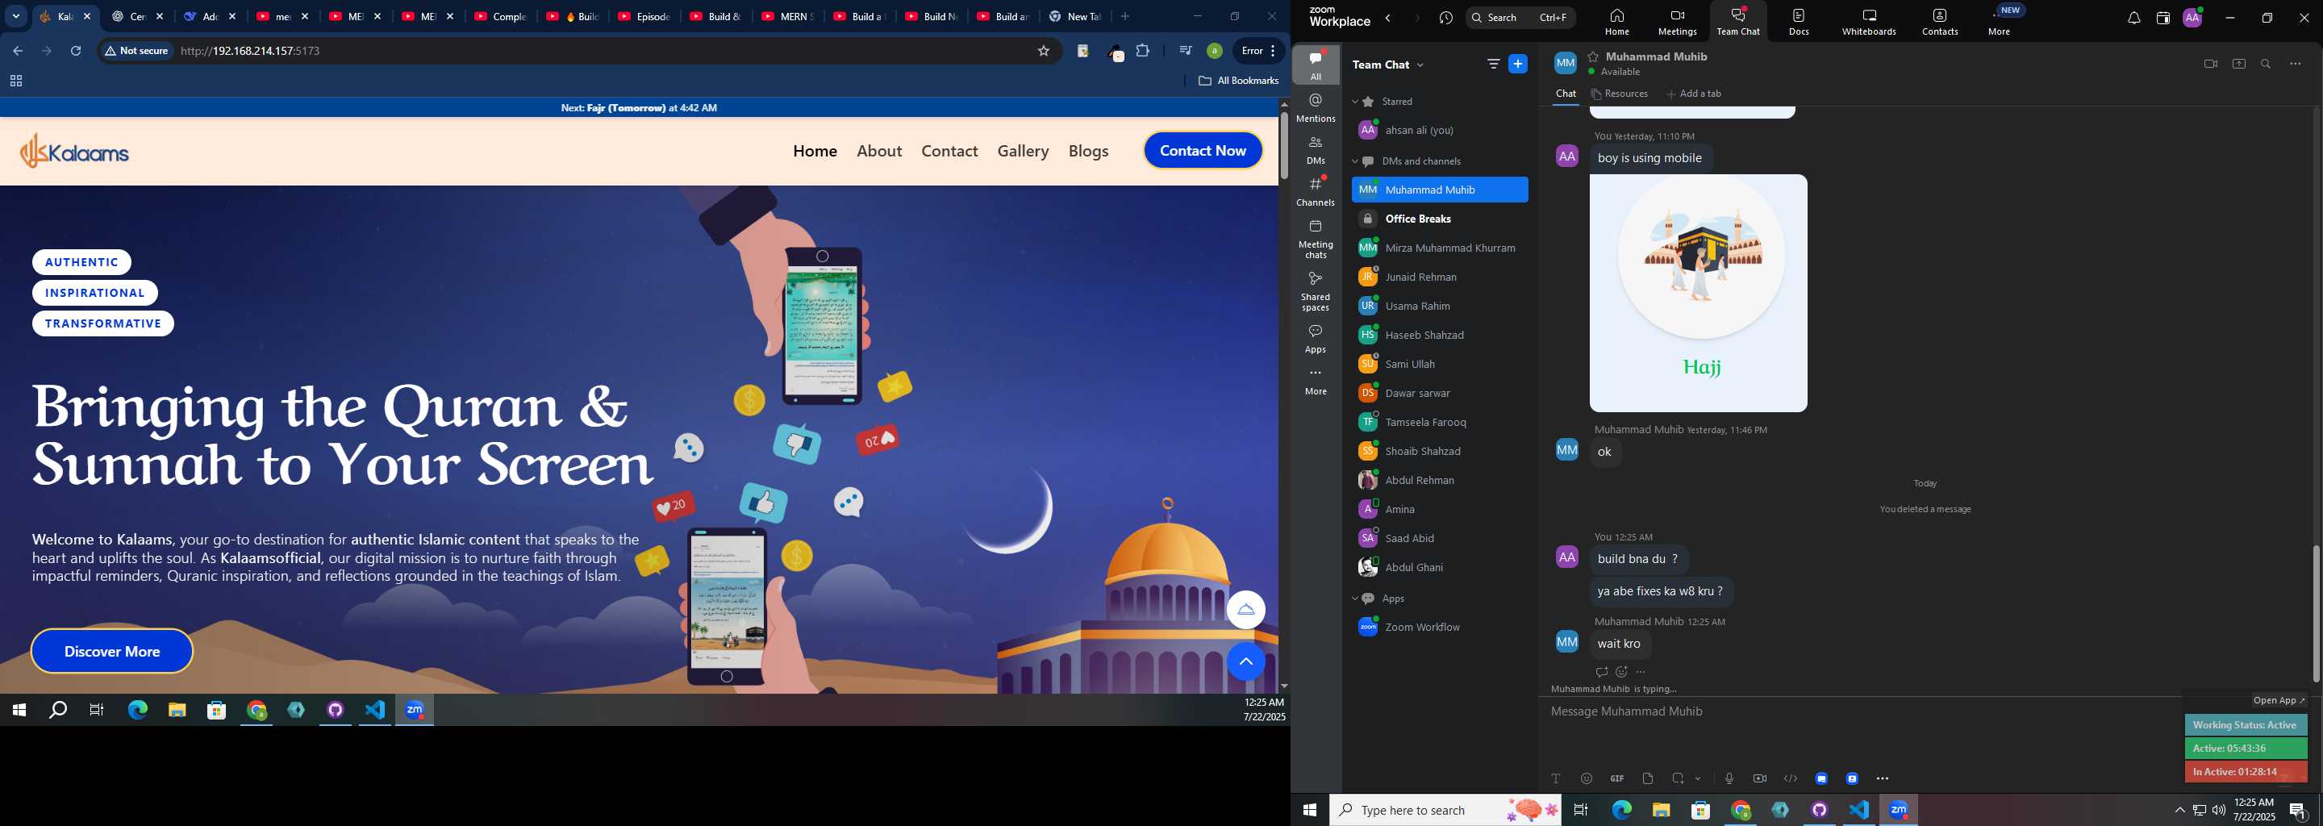Add reaction to 'wait kro' message
This screenshot has width=2323, height=826.
click(x=1621, y=672)
